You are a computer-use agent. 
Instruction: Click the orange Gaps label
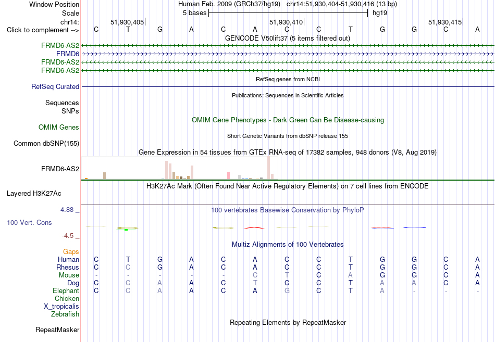[71, 252]
